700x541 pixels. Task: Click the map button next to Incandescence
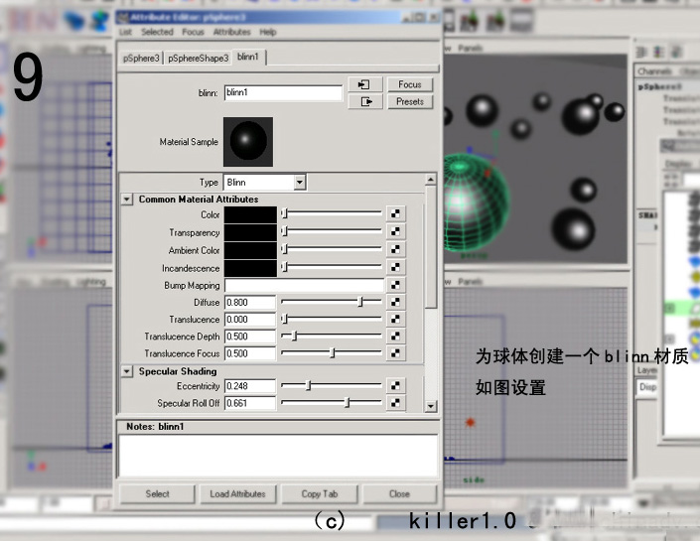395,267
